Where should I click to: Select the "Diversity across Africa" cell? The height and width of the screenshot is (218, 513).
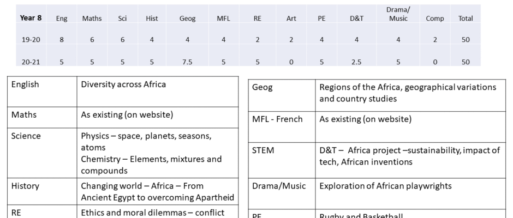[x=124, y=84]
